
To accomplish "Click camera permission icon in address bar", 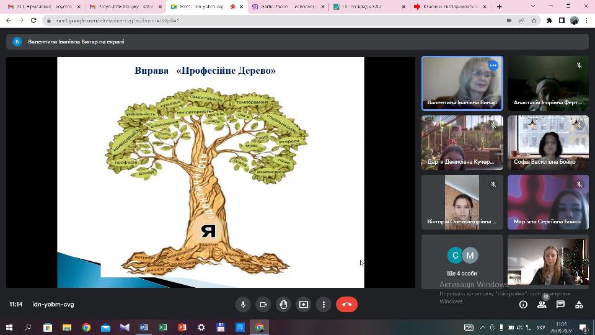I will coord(509,20).
